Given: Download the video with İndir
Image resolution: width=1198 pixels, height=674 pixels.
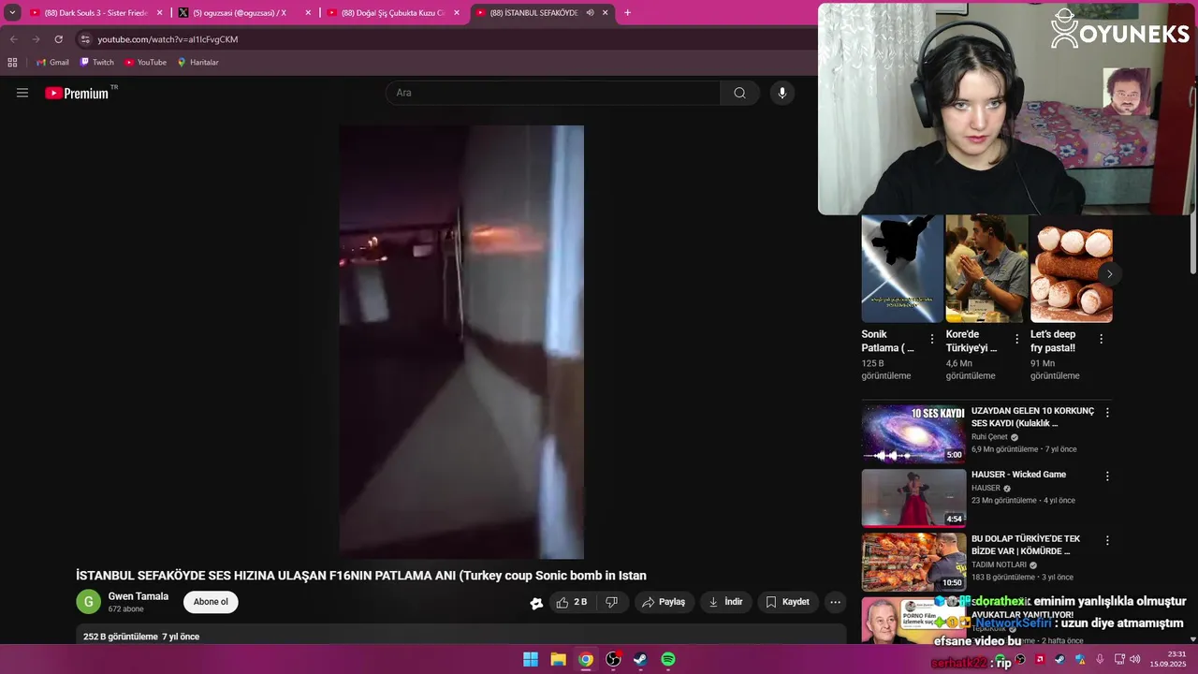Looking at the screenshot, I should 726,602.
